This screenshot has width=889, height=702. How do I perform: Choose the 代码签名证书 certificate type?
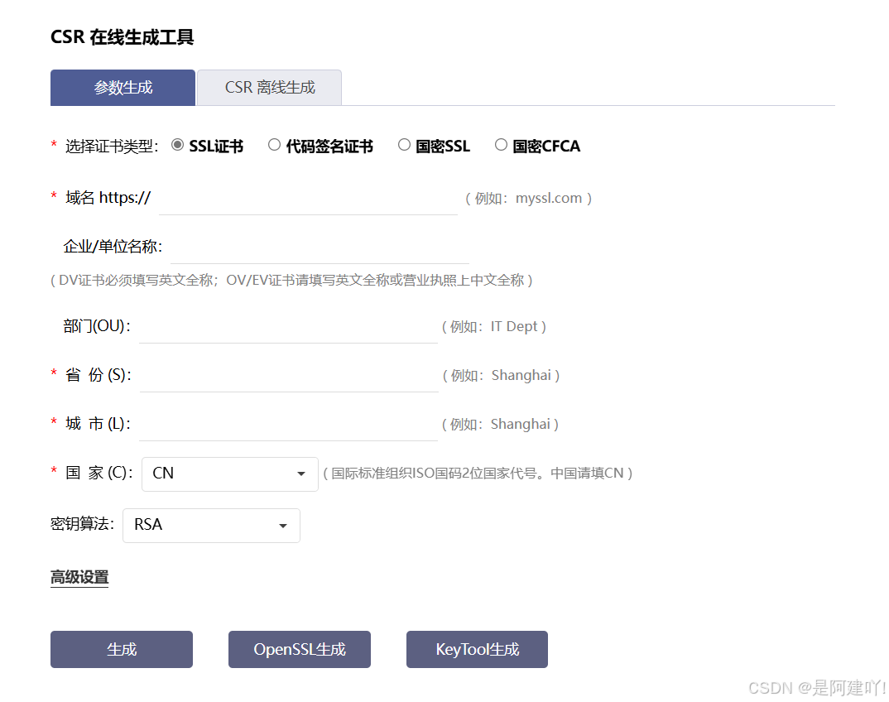(274, 145)
